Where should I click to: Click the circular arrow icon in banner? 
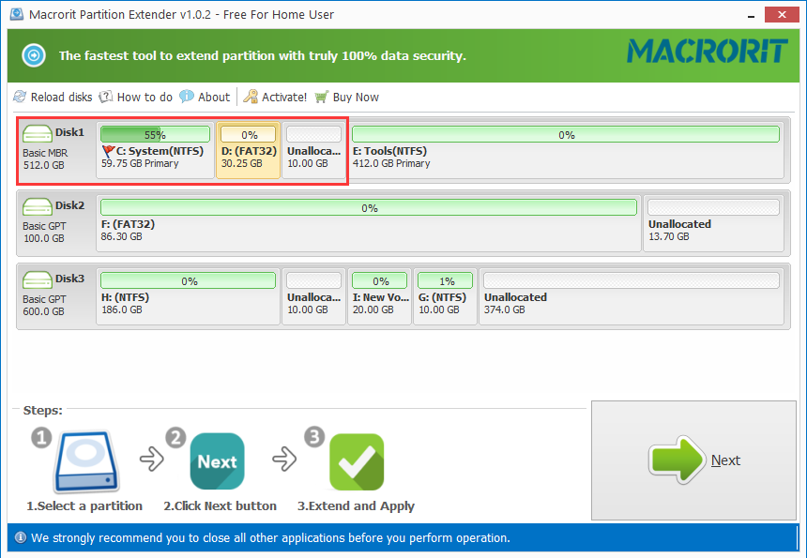pyautogui.click(x=34, y=55)
